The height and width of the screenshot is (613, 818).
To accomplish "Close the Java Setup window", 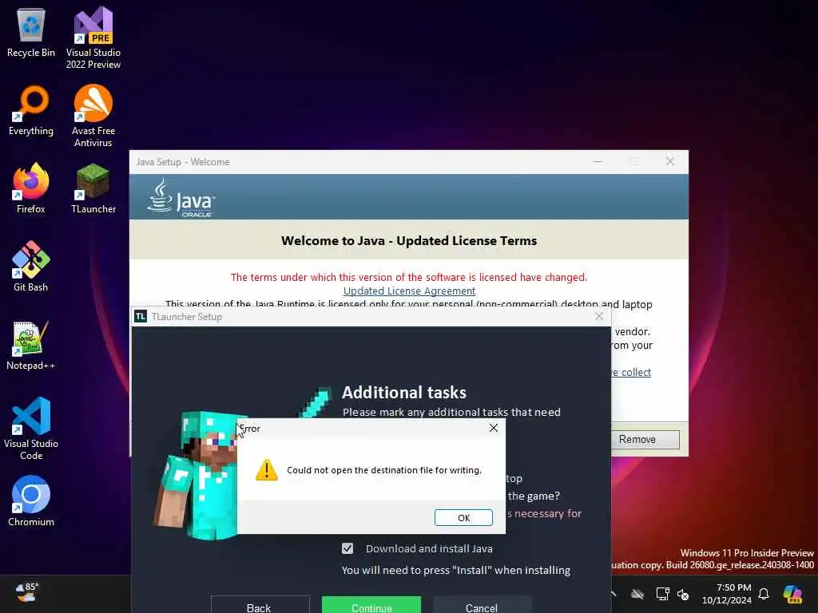I will (x=670, y=161).
